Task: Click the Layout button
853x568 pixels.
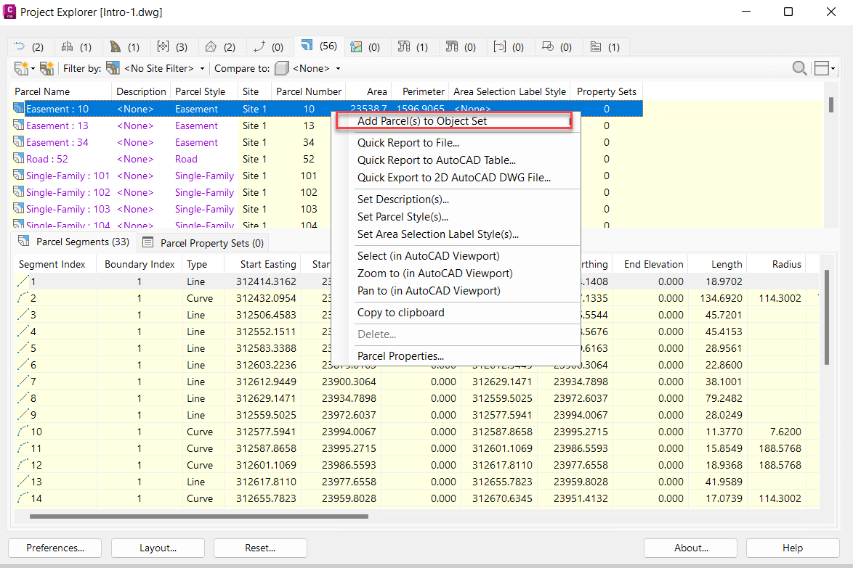Action: (x=158, y=548)
